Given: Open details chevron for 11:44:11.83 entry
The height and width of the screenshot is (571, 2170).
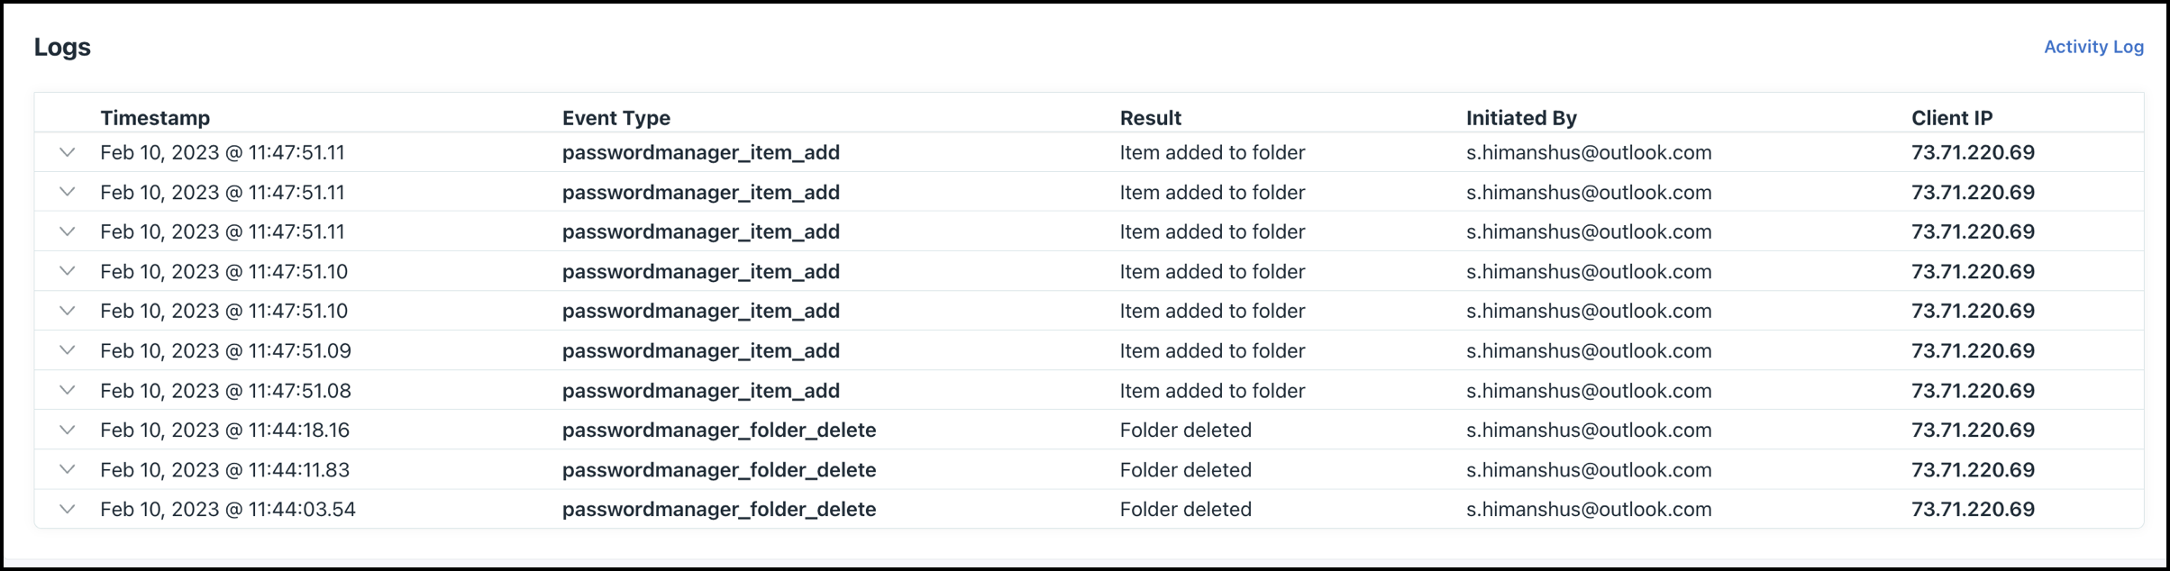Looking at the screenshot, I should point(67,469).
